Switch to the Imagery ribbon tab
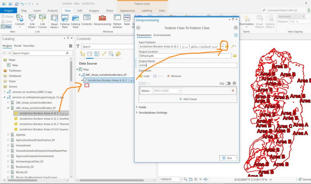 pos(94,11)
